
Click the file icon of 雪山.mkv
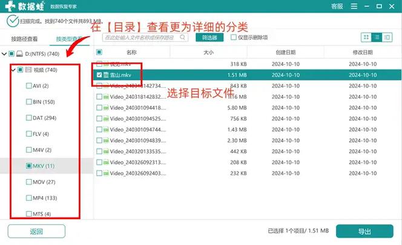(x=106, y=75)
